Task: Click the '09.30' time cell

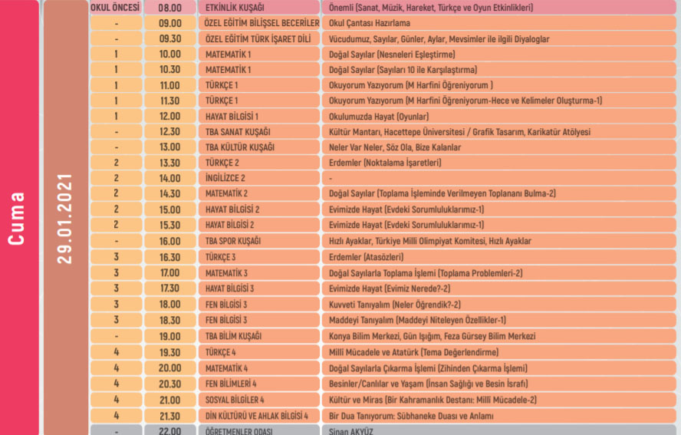Action: (x=169, y=38)
